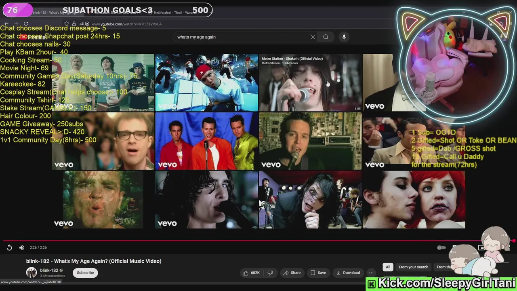Save video to a playlist
The image size is (517, 291).
318,273
